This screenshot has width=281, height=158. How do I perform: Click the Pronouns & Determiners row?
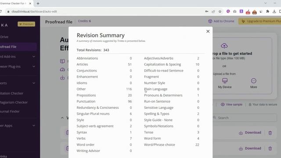[172, 95]
